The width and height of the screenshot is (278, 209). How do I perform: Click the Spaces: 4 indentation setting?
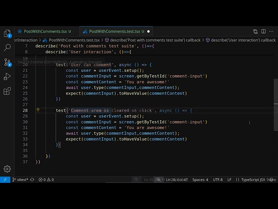pyautogui.click(x=200, y=180)
